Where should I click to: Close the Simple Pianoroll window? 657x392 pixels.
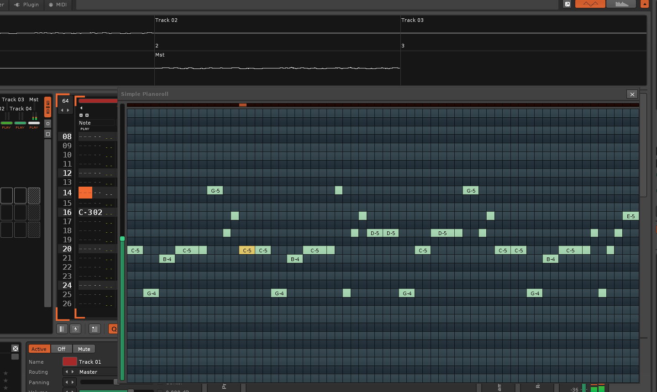coord(632,94)
